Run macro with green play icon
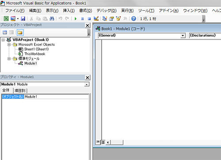The image size is (221, 160). 76,19
